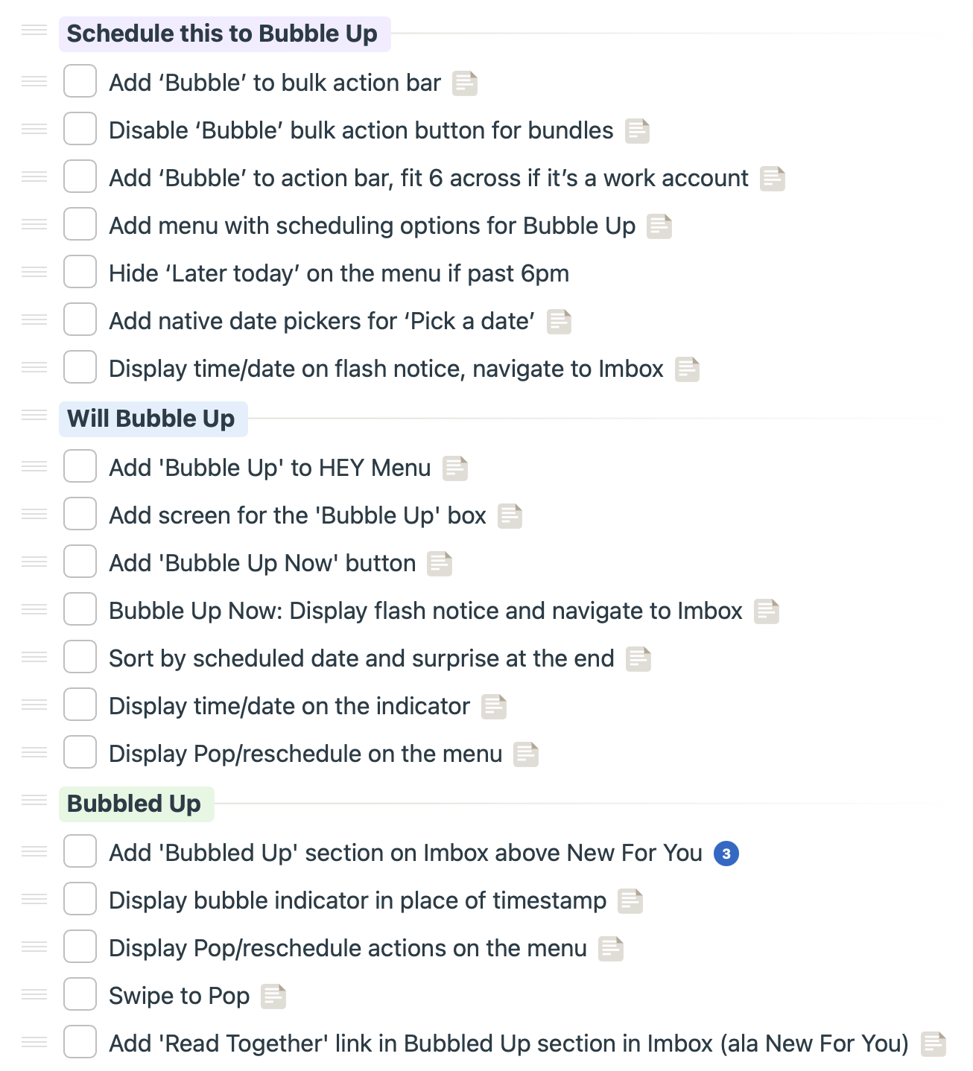Click drag handle for 'Disable 'Bubble' bulk action button'
The width and height of the screenshot is (973, 1071).
tap(34, 130)
